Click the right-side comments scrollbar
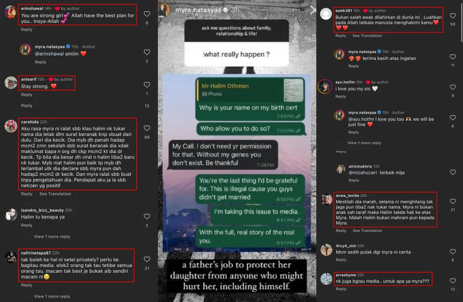This screenshot has height=302, width=463. click(x=461, y=20)
